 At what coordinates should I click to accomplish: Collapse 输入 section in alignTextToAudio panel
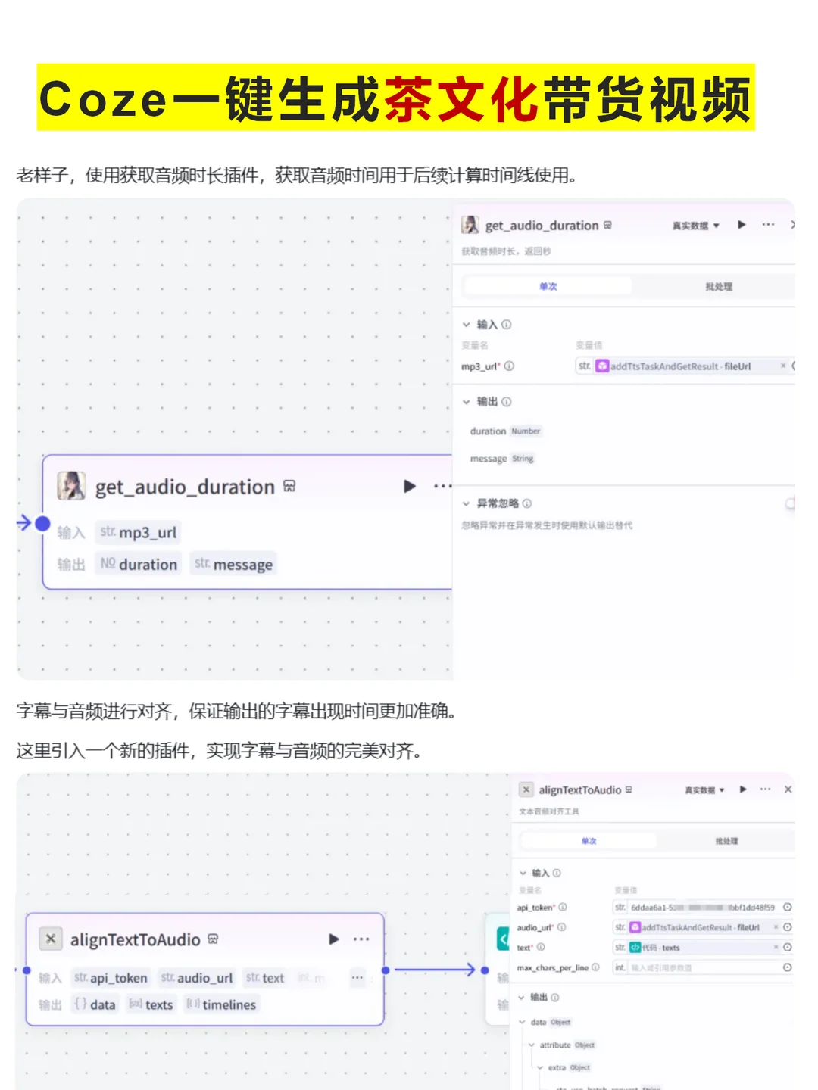[x=523, y=874]
